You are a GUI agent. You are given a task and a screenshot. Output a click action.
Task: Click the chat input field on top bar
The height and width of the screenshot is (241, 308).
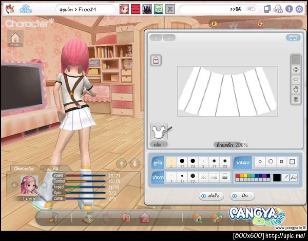(219, 9)
